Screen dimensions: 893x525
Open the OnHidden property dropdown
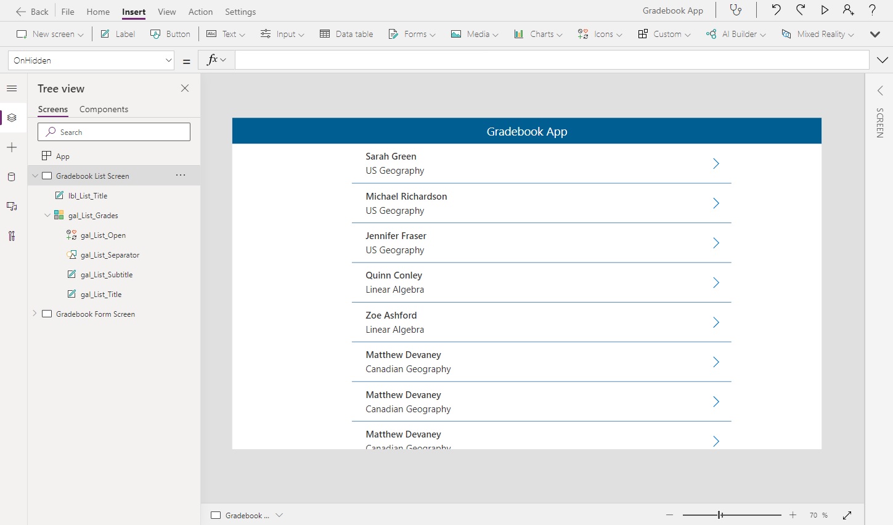point(168,60)
